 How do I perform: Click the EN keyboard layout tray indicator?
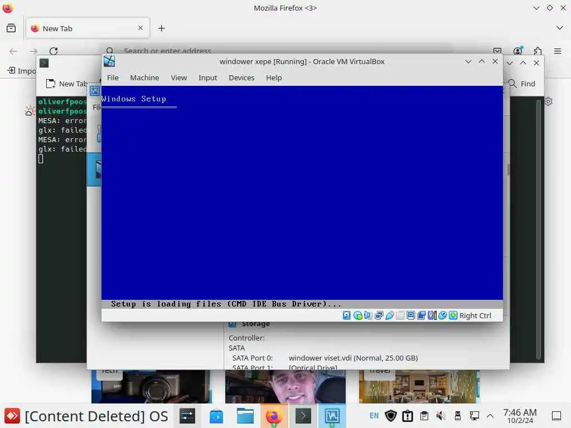click(x=374, y=416)
